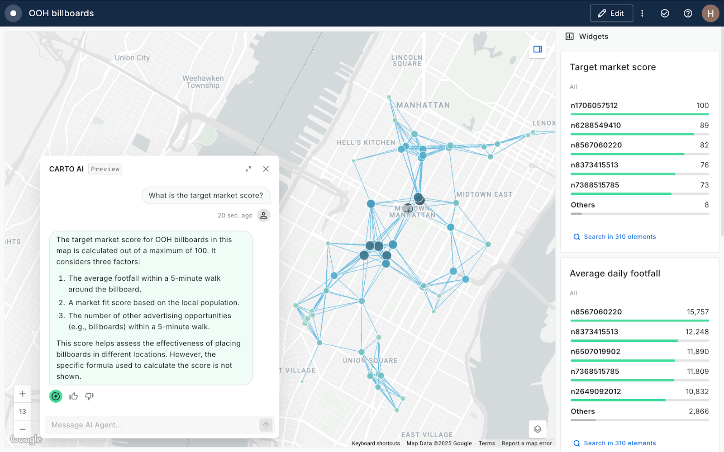Click the CARTO AI agent sparkle icon
This screenshot has width=724, height=452.
coord(56,396)
